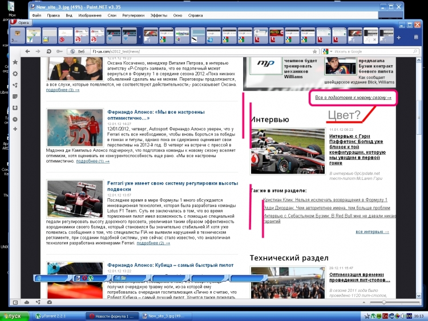
Task: Click the system tray clock 16:13
Action: coord(419,316)
